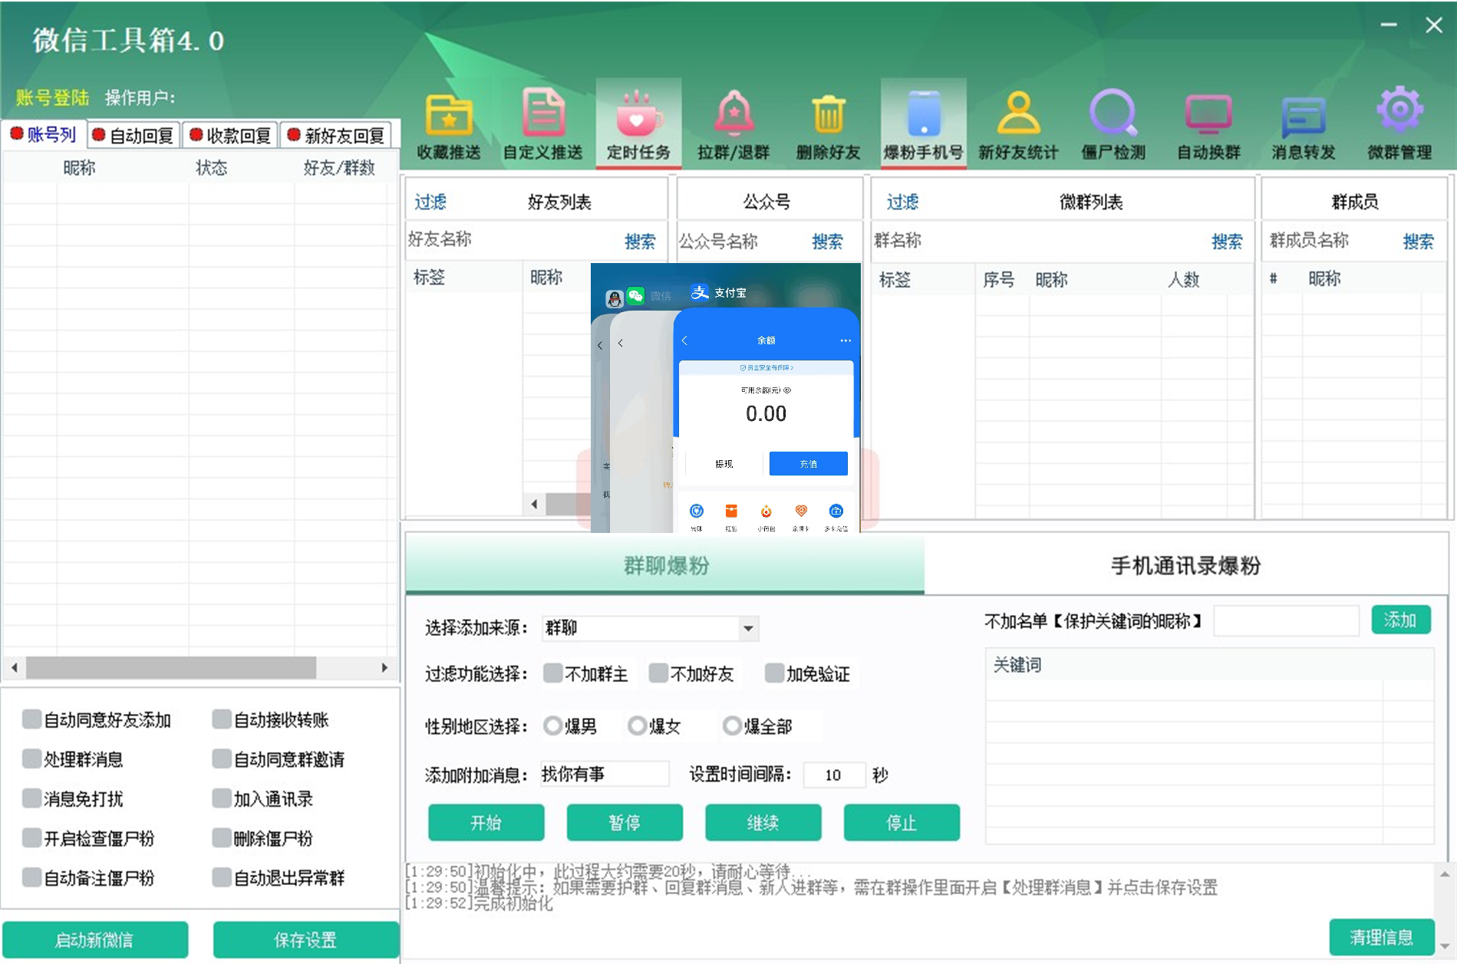Click 搜索 next to 群成员名称

1418,242
